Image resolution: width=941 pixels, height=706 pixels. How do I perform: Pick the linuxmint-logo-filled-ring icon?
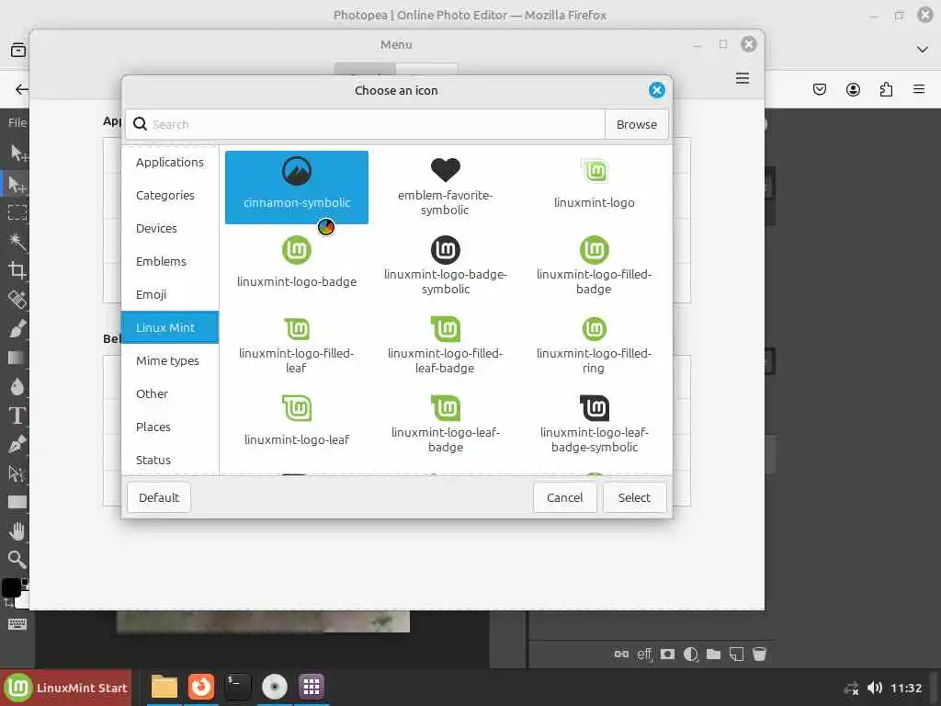click(x=595, y=345)
